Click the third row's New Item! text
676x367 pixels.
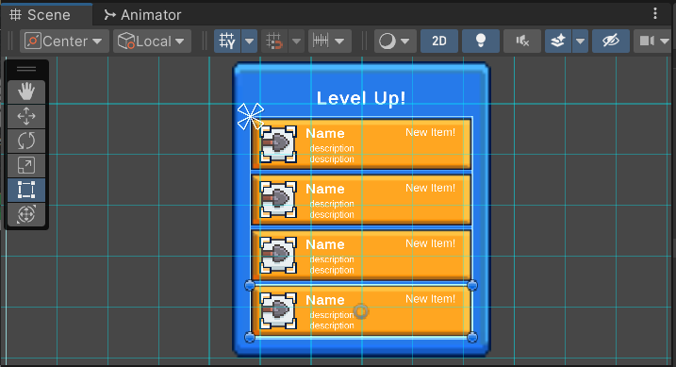pyautogui.click(x=430, y=243)
